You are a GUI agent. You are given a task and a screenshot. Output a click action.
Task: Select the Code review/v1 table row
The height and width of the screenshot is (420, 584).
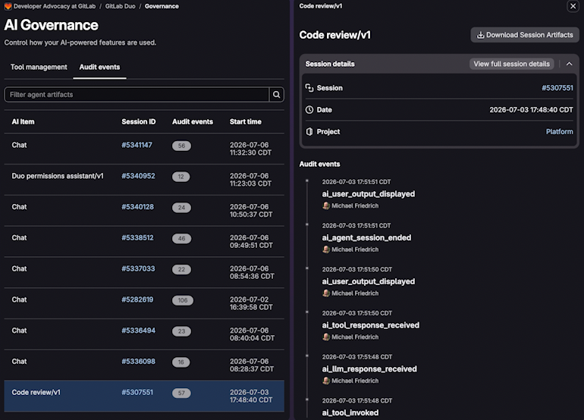[x=144, y=396]
